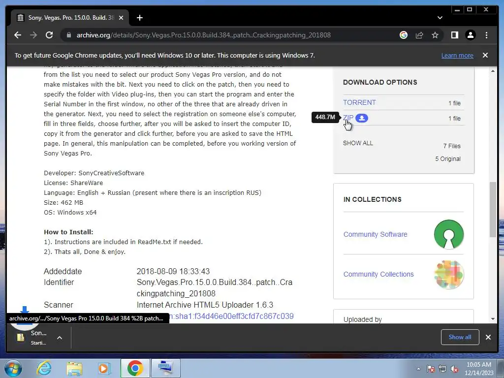Image resolution: width=504 pixels, height=378 pixels.
Task: Click the Chrome taskbar icon
Action: tap(135, 368)
